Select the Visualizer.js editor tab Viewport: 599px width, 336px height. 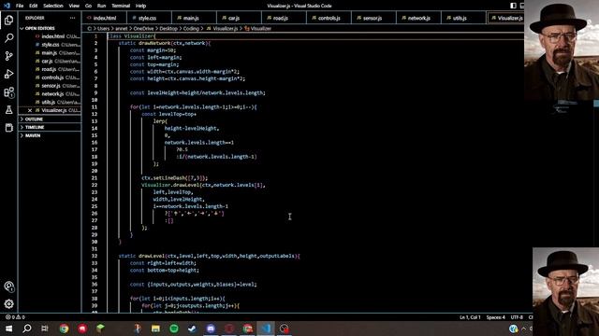pyautogui.click(x=506, y=18)
